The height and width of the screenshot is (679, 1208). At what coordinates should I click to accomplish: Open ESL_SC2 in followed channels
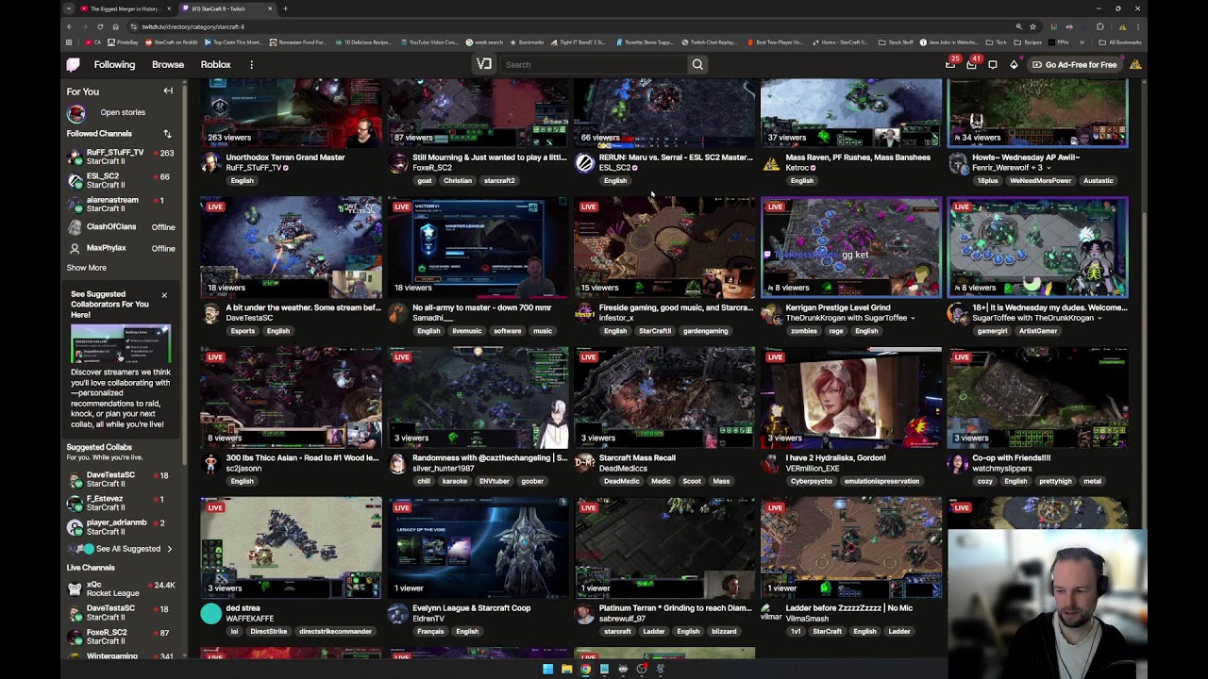(120, 180)
